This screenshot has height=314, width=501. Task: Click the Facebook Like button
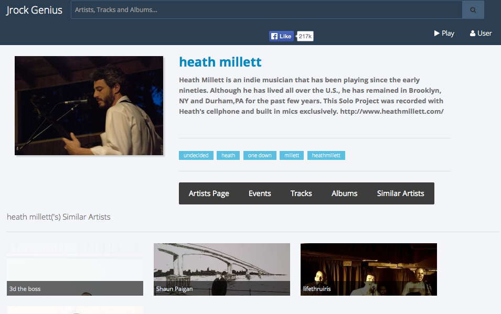(x=281, y=36)
